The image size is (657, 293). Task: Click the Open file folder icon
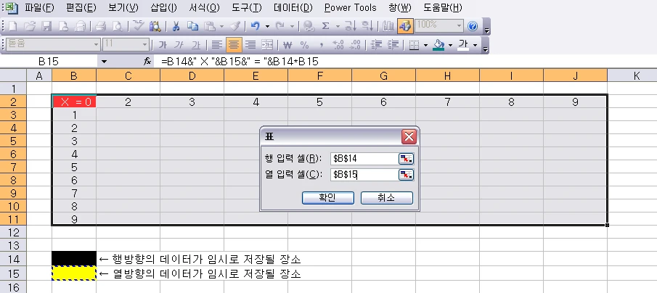[x=29, y=26]
